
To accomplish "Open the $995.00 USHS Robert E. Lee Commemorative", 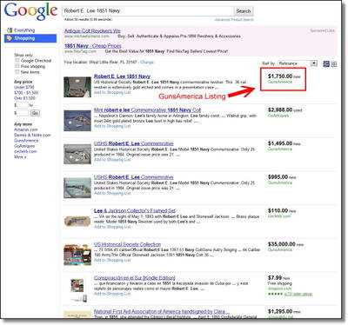I will 134,177.
